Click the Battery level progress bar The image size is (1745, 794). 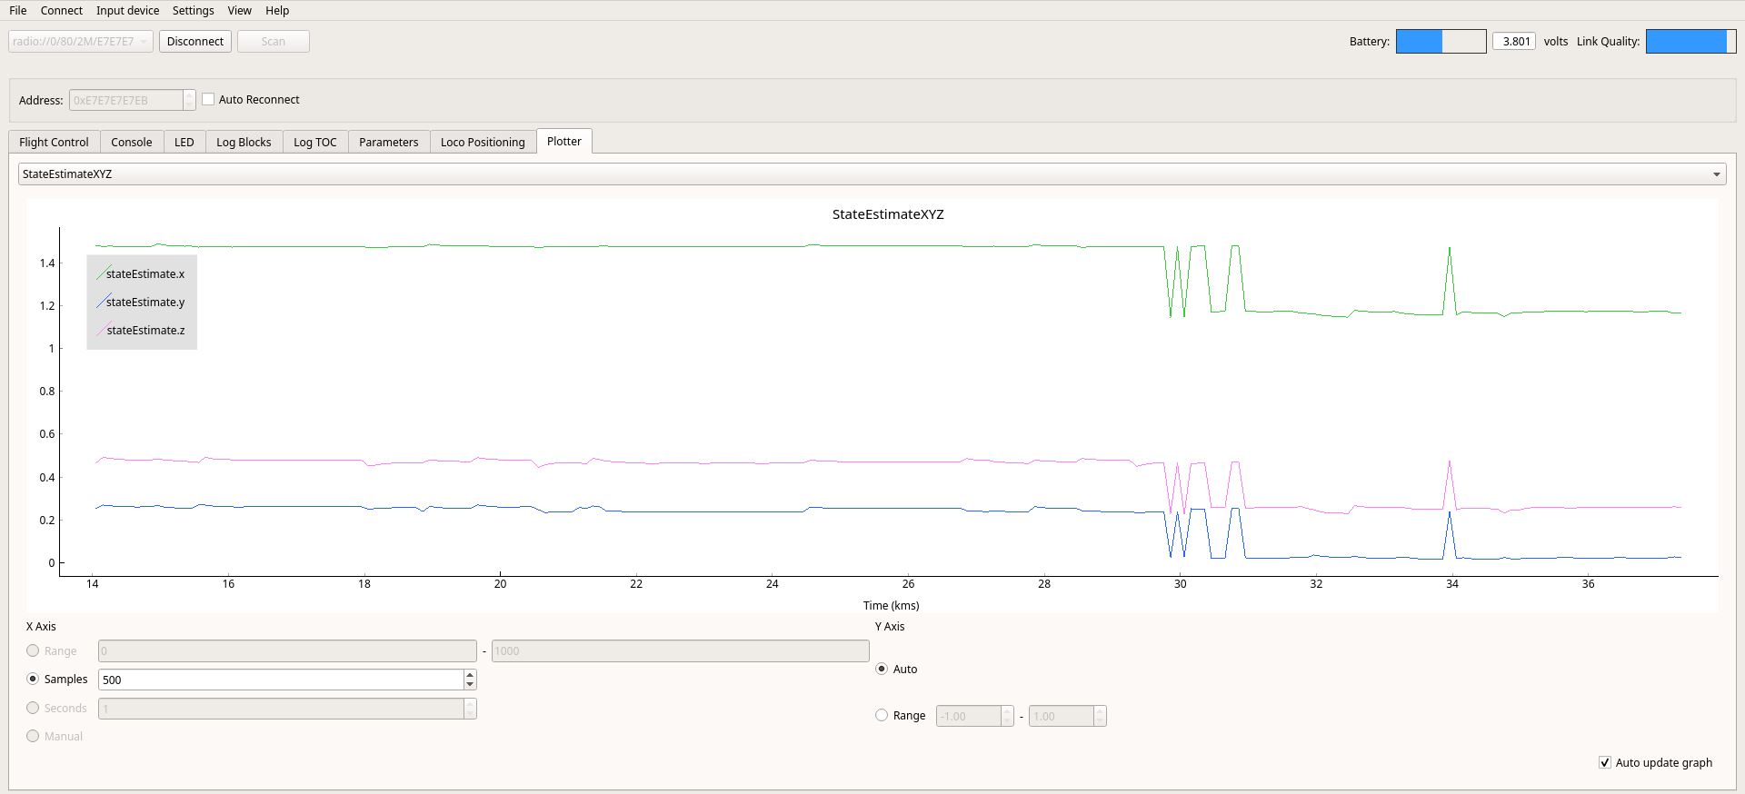click(x=1441, y=41)
